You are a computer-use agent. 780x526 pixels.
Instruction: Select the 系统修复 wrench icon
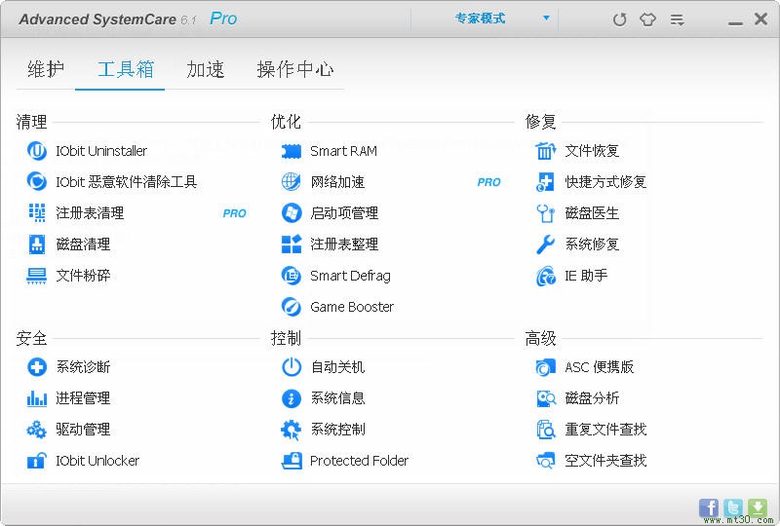pos(545,244)
